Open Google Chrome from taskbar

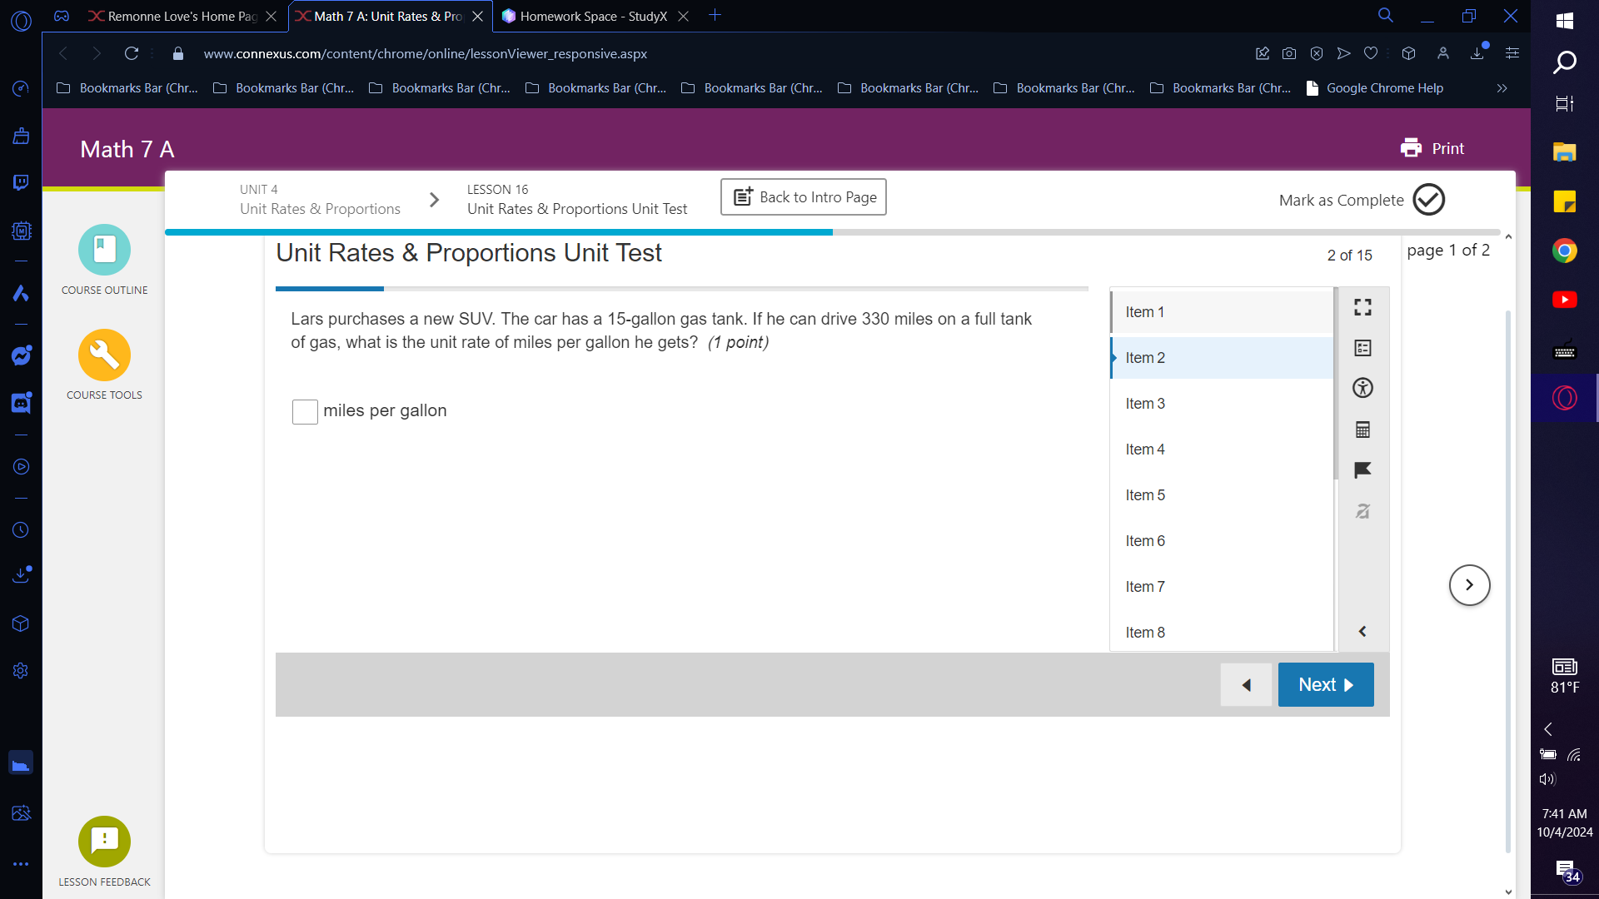point(1565,251)
